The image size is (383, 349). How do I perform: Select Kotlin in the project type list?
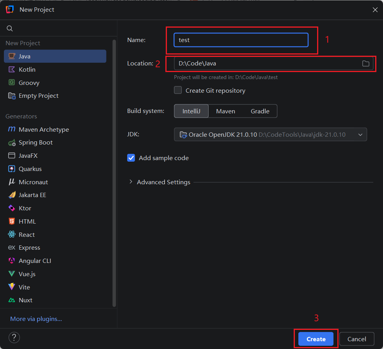(x=55, y=69)
